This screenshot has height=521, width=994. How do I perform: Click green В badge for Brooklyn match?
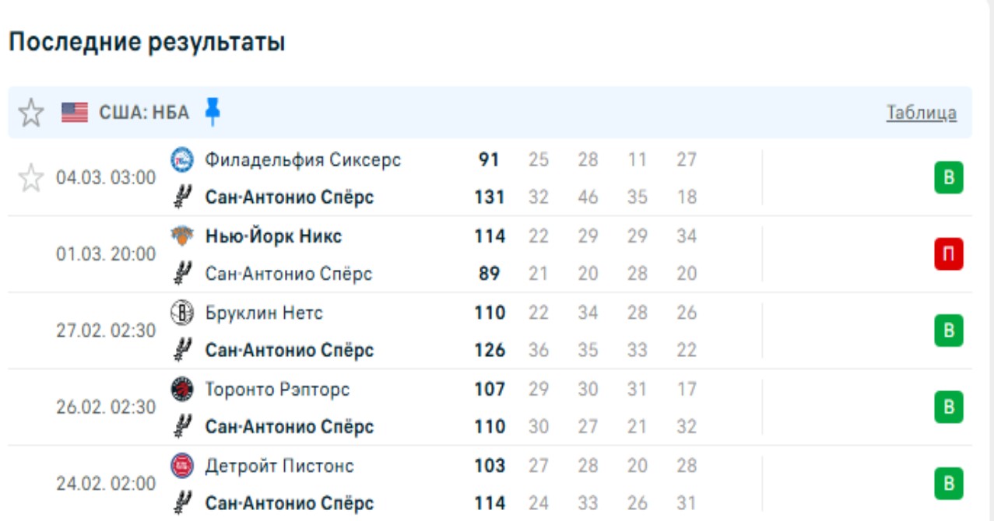pos(949,330)
